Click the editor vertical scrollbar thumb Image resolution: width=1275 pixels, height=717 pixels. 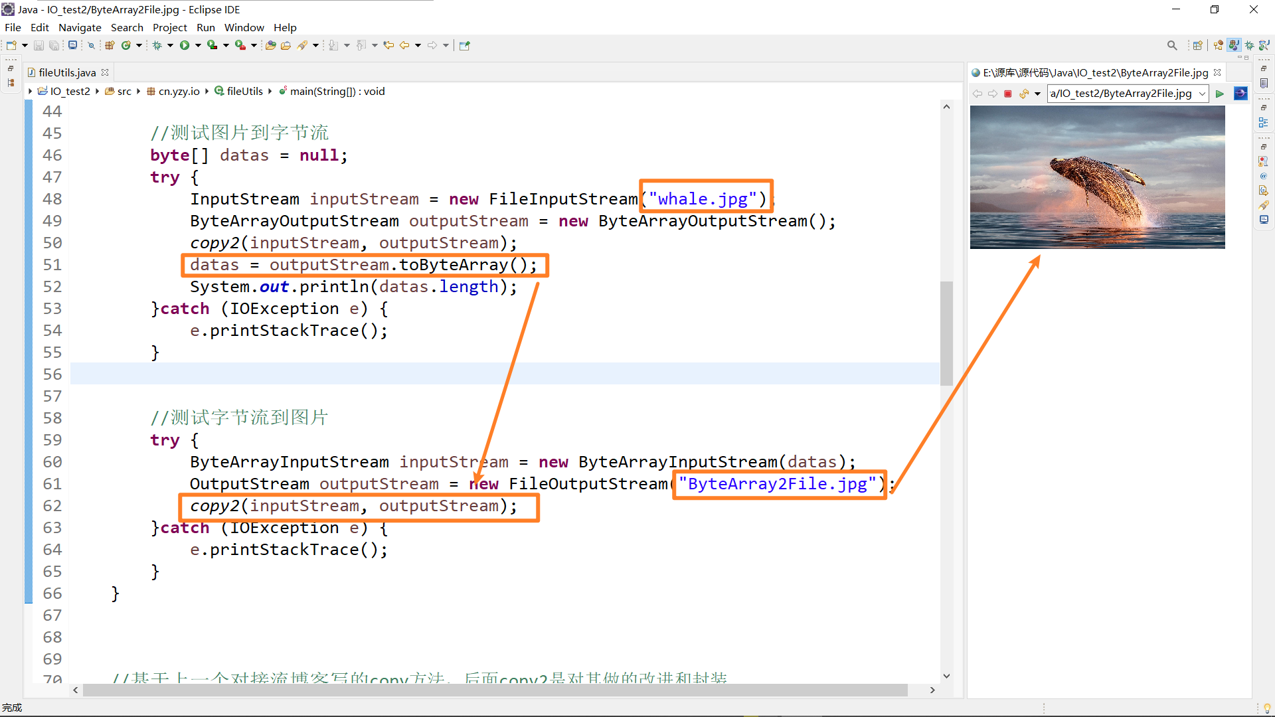click(x=946, y=332)
